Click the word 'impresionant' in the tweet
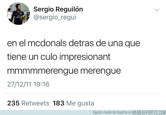This screenshot has height=115, width=166. (x=85, y=57)
